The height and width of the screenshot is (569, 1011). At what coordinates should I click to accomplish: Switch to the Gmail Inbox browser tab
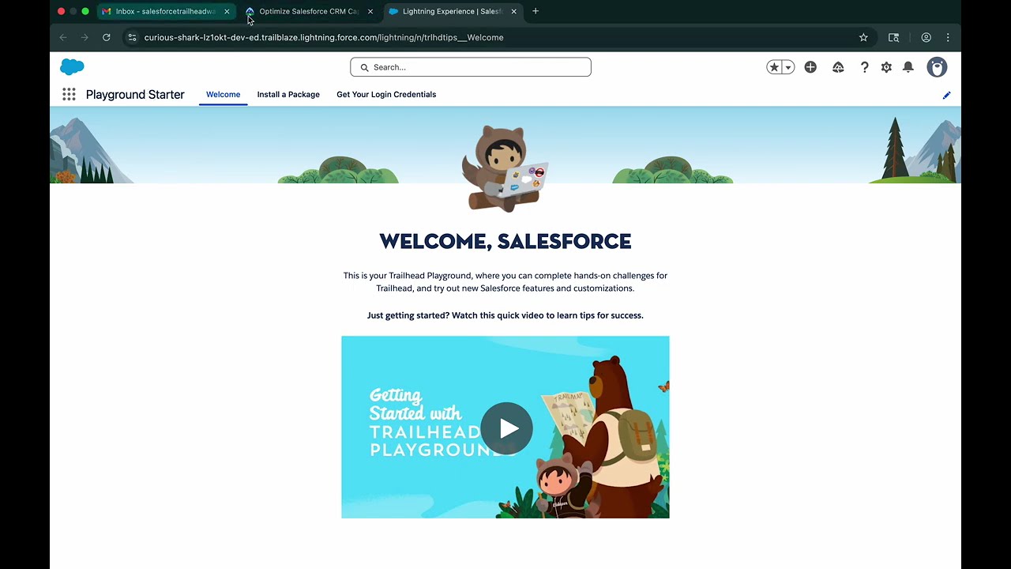166,11
